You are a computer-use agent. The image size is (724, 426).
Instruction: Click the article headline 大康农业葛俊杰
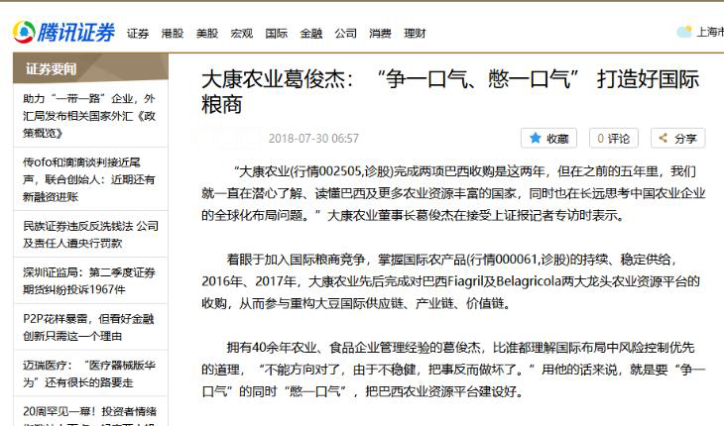tap(450, 91)
